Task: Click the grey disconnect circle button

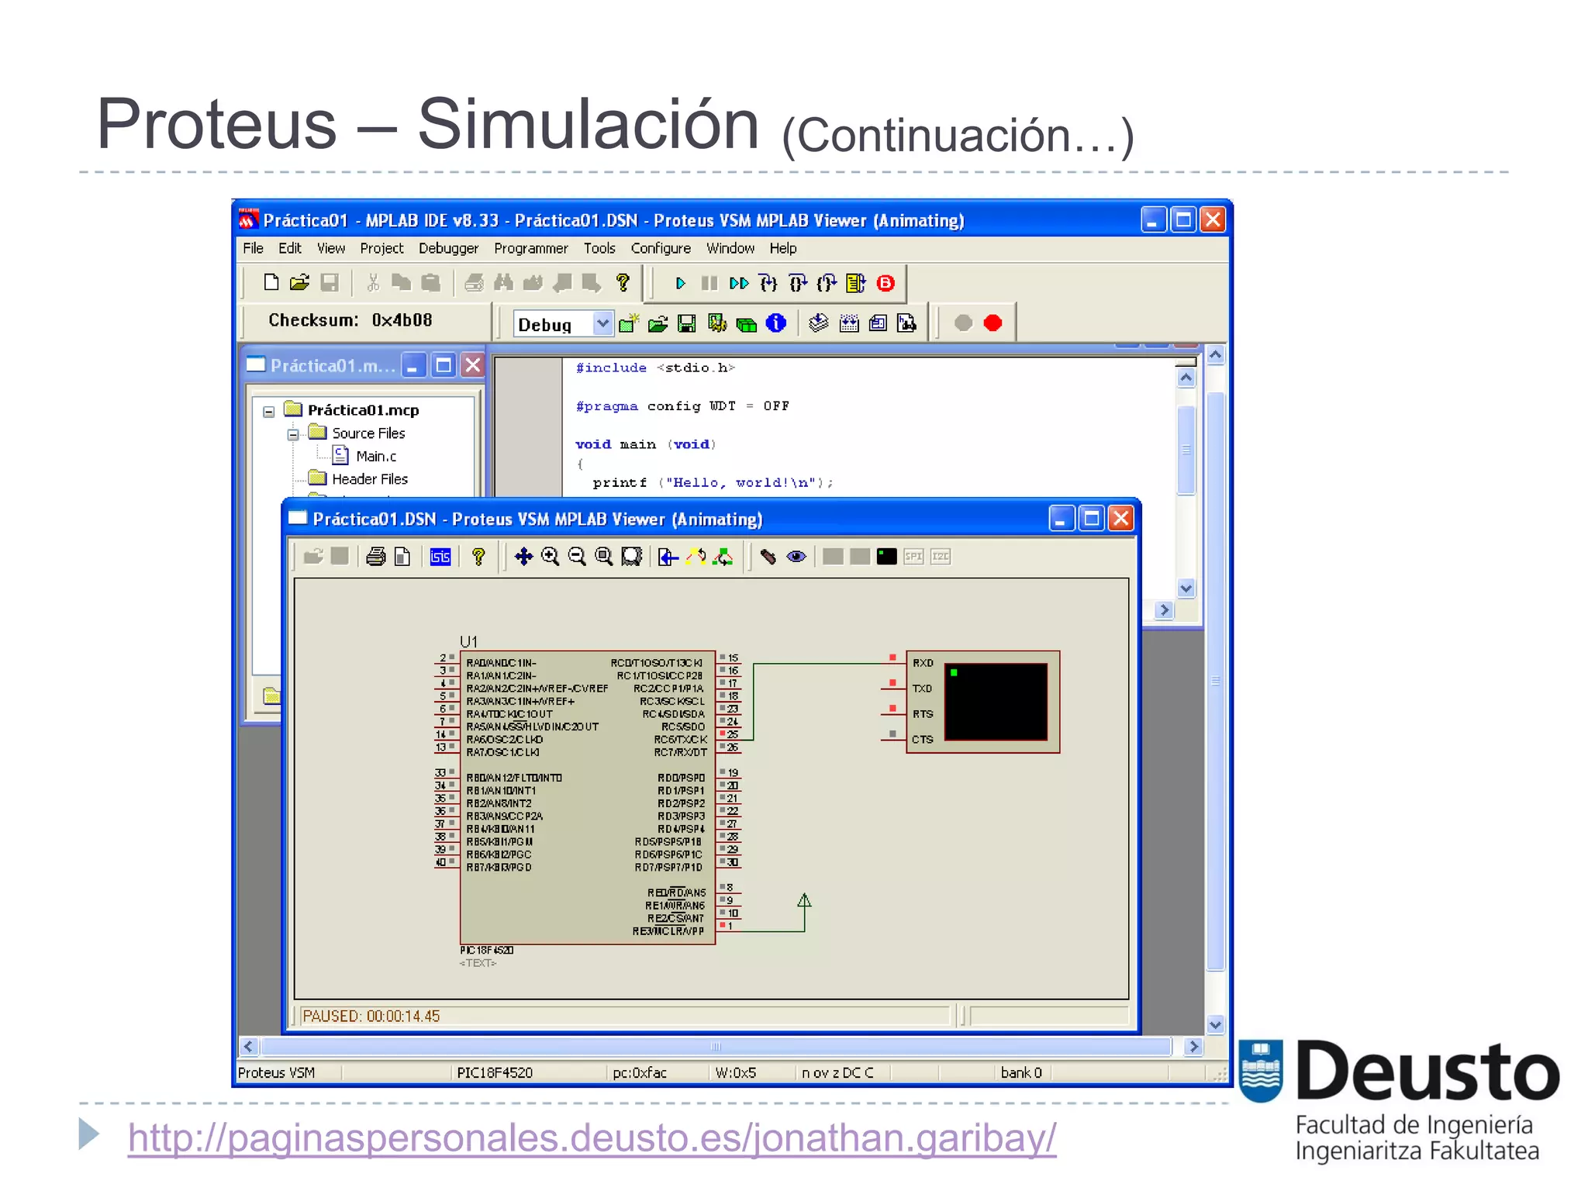Action: (x=963, y=323)
